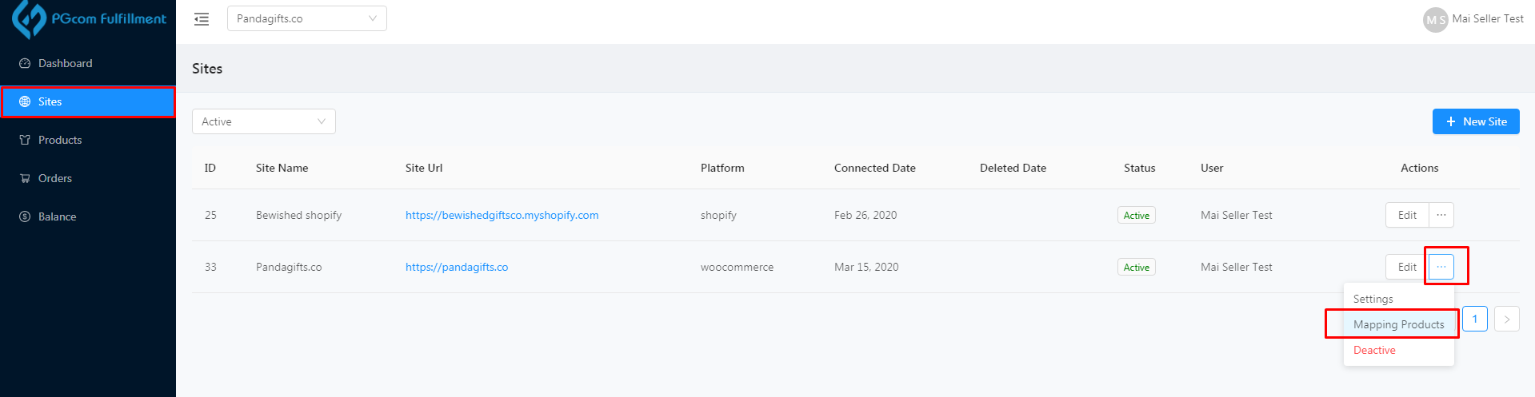Collapse the sidebar with the menu fold icon

click(202, 19)
